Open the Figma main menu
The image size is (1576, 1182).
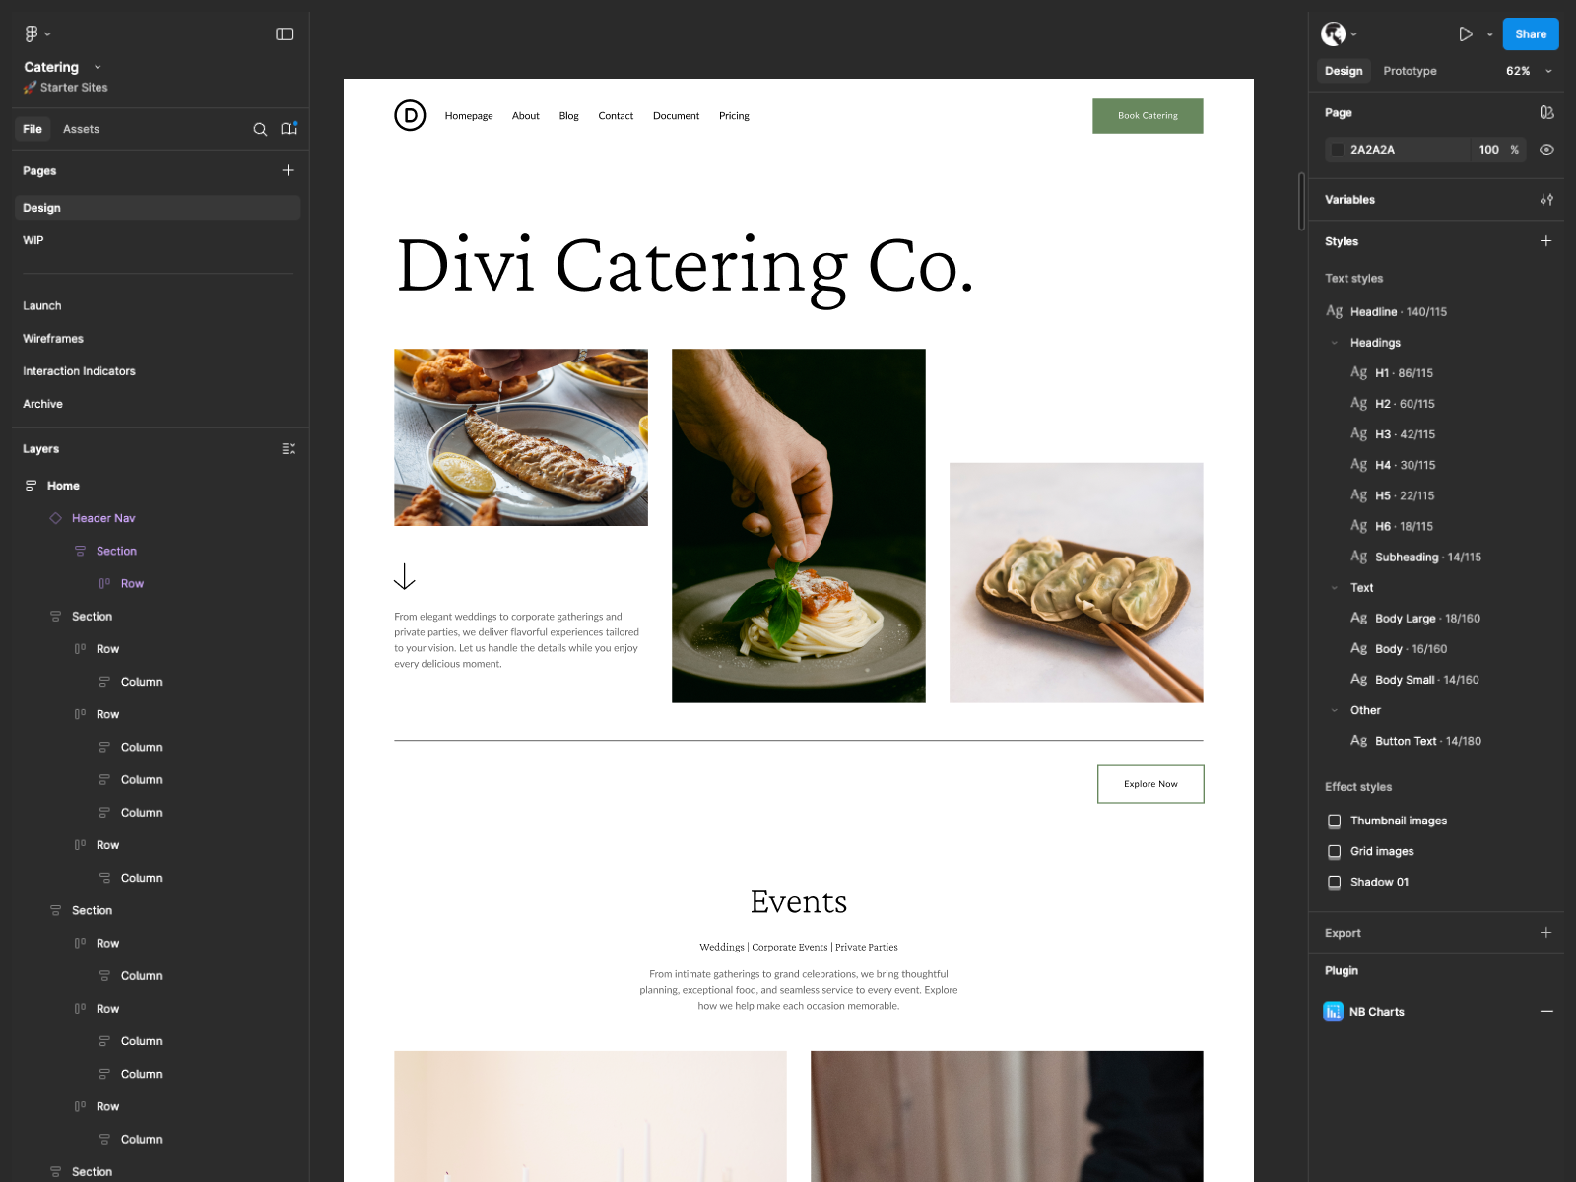33,33
